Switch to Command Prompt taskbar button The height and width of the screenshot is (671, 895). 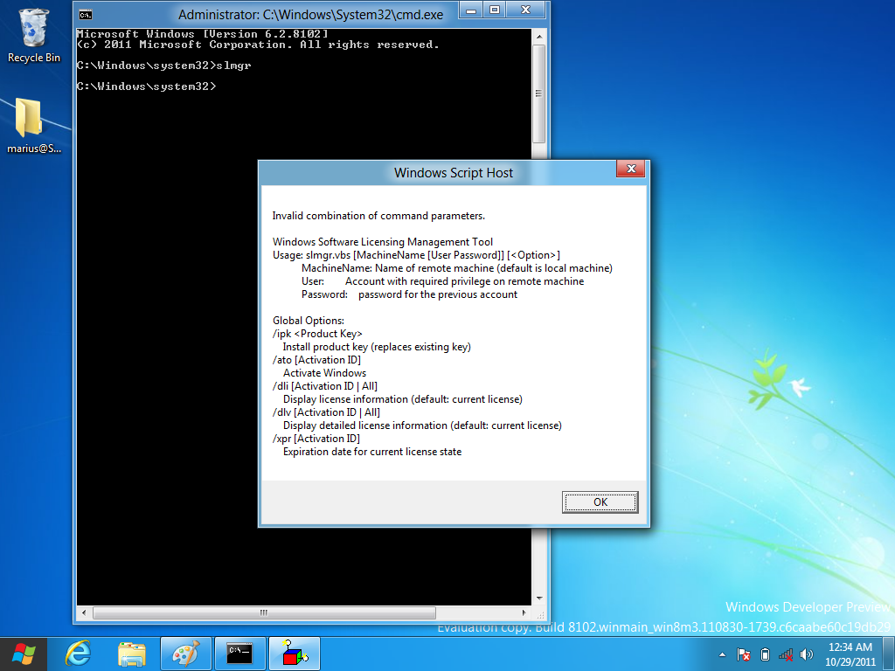tap(239, 654)
